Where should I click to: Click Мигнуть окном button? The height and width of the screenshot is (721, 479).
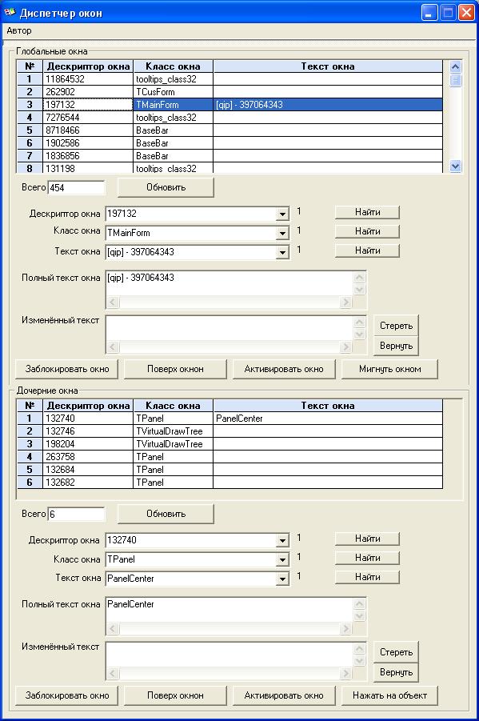(389, 369)
